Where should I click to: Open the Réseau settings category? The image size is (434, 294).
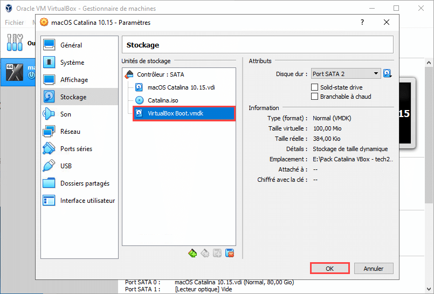(79, 132)
